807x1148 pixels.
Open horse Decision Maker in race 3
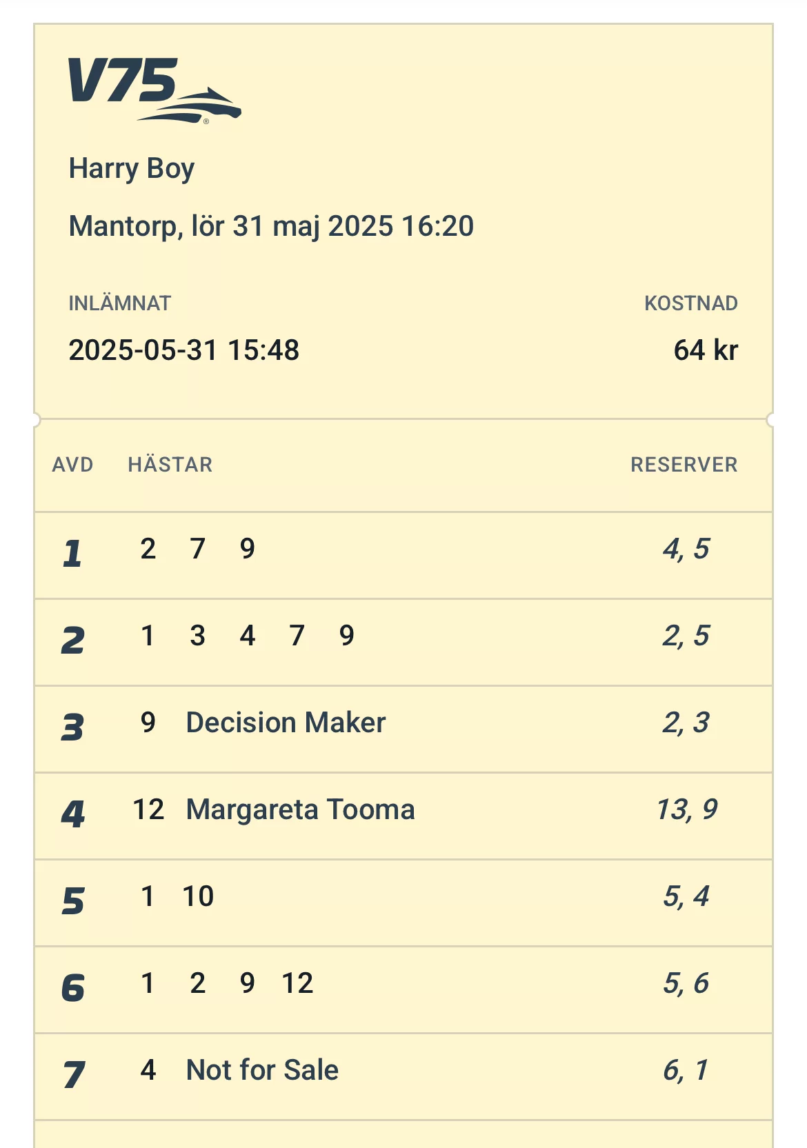(286, 723)
